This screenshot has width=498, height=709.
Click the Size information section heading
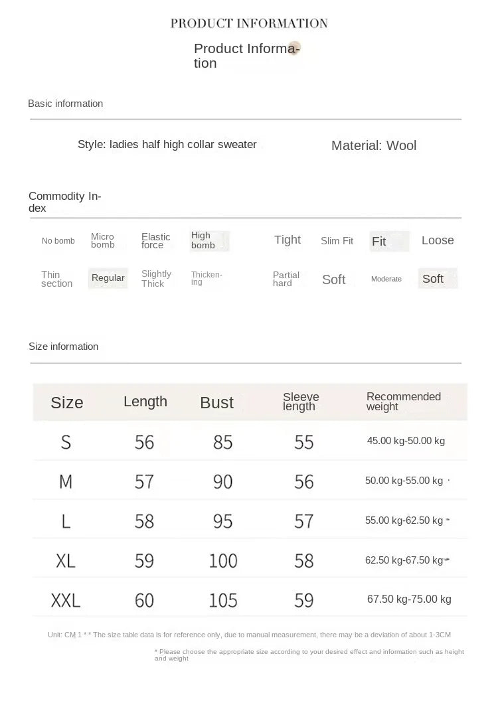[x=64, y=347]
